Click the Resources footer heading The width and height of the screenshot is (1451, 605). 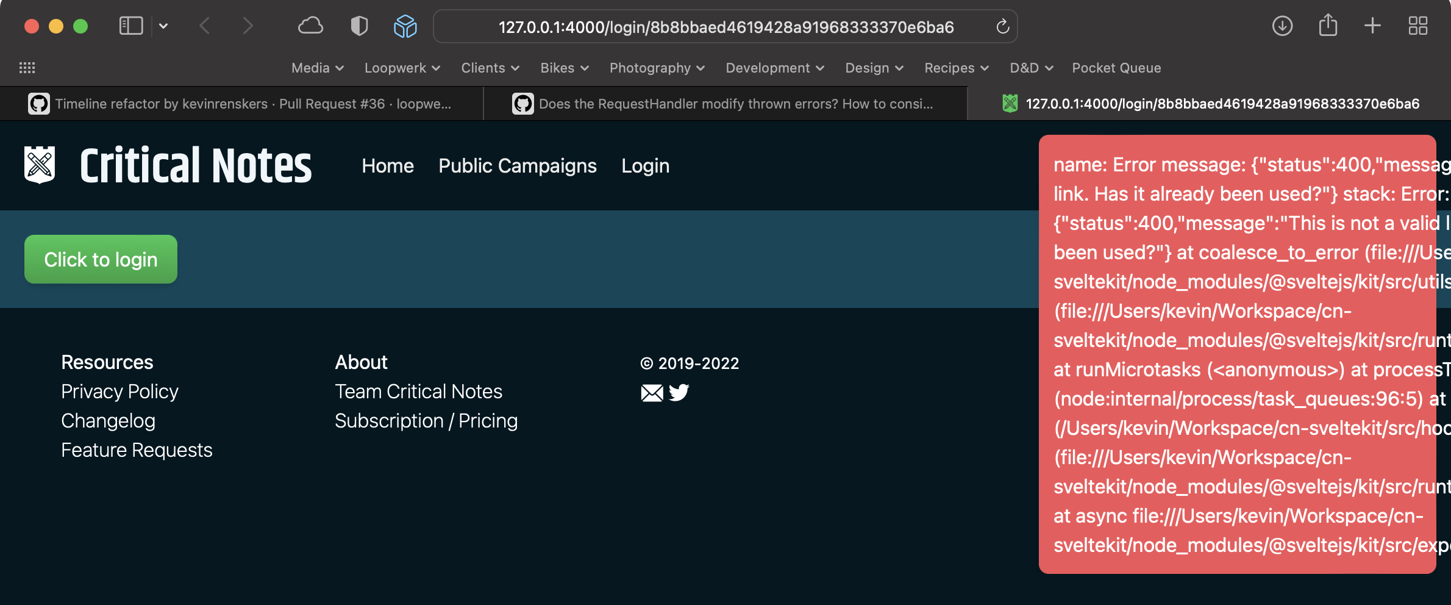[x=107, y=362]
